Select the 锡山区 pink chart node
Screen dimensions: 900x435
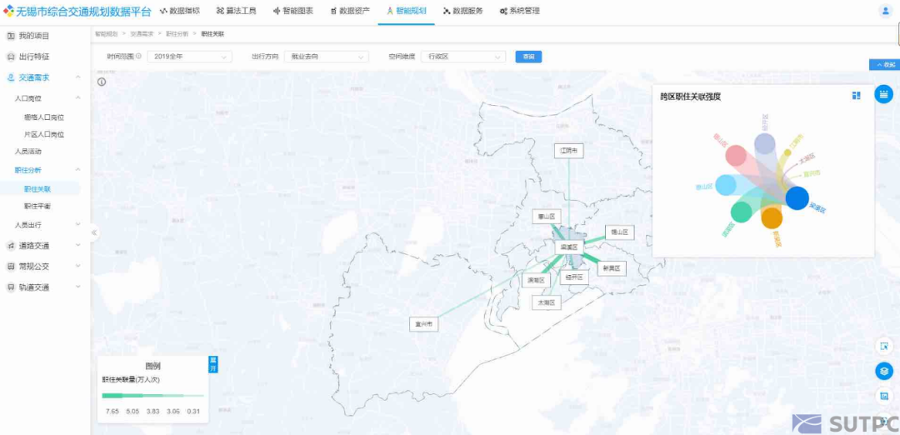[736, 156]
